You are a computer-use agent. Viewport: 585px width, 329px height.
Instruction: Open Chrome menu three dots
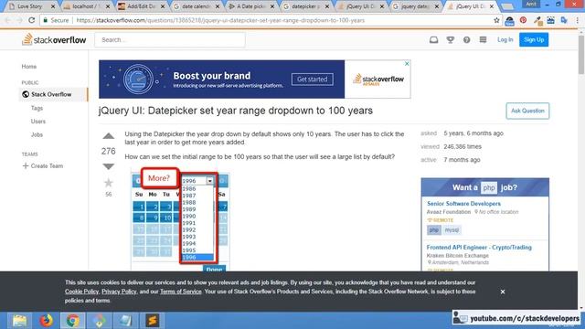click(x=577, y=20)
